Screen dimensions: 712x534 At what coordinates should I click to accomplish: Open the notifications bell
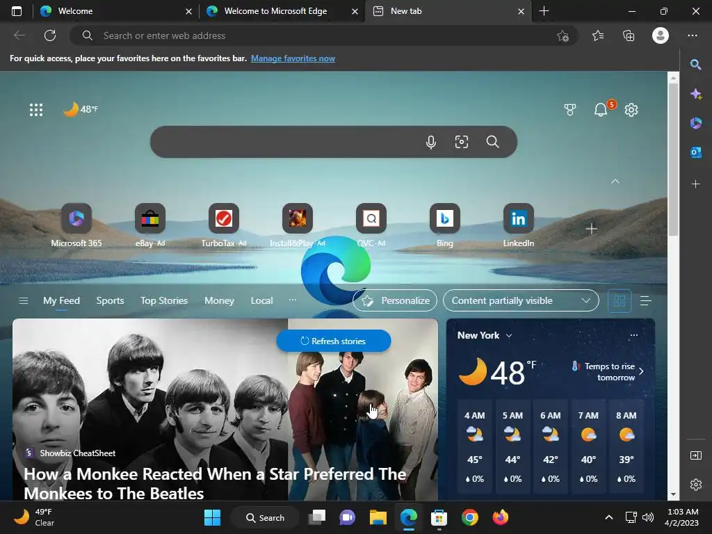(601, 109)
